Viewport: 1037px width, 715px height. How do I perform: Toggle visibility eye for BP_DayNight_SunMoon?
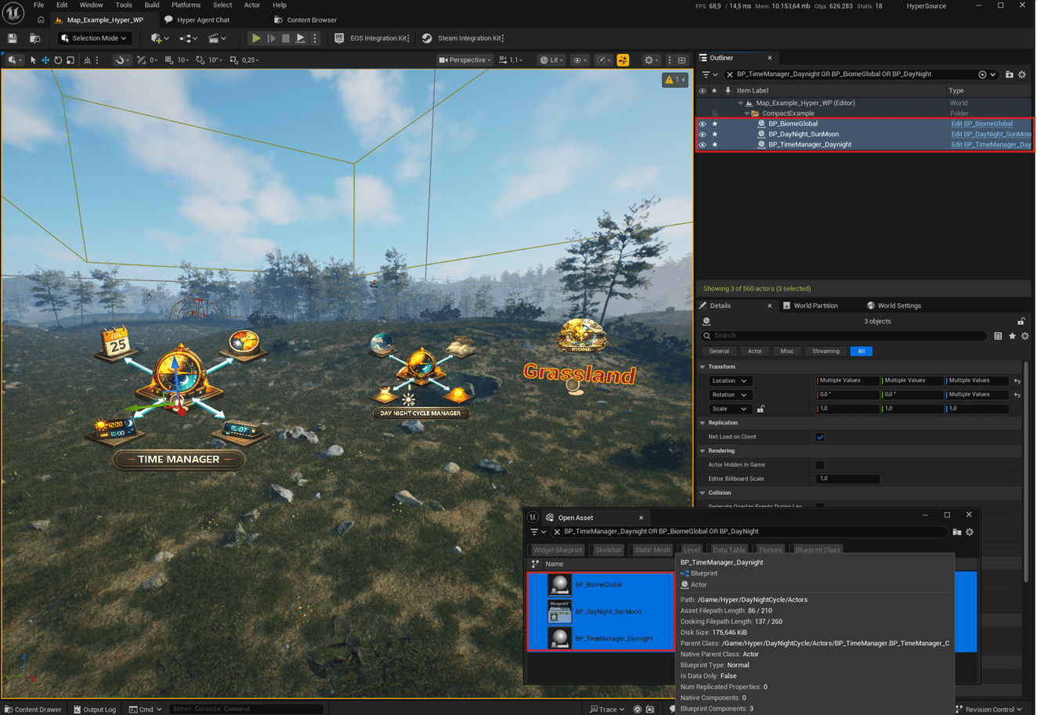pyautogui.click(x=702, y=134)
